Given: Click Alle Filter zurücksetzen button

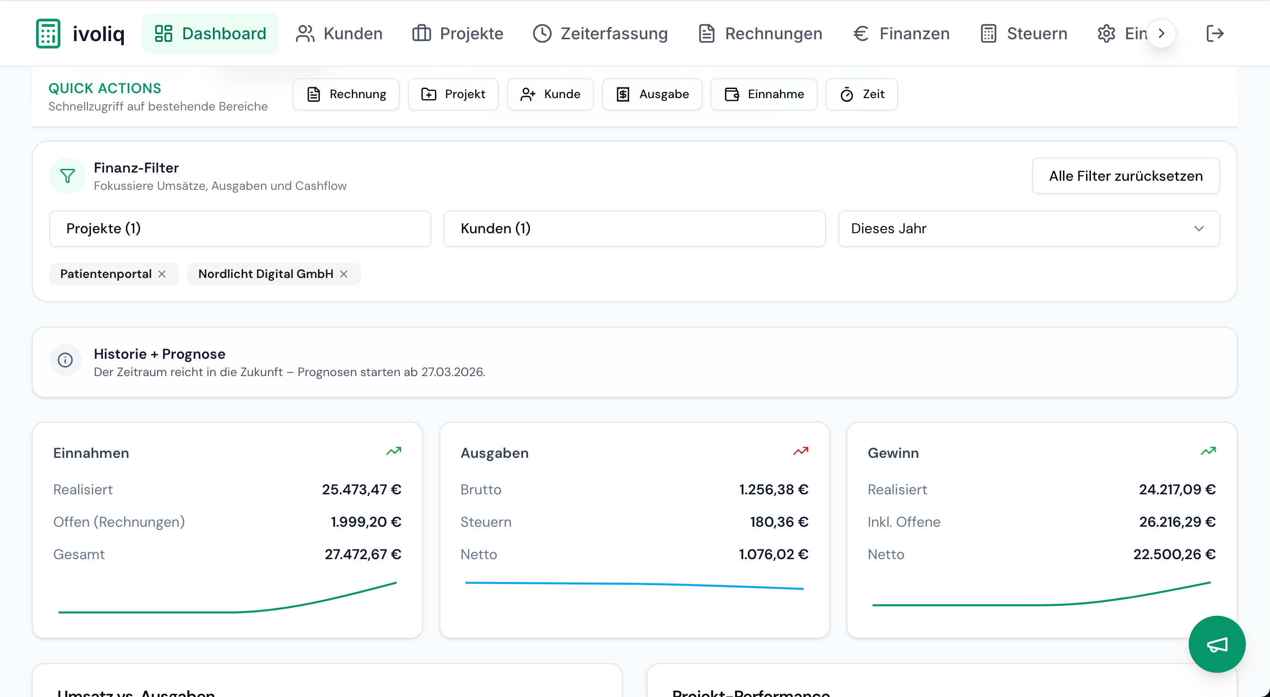Looking at the screenshot, I should pyautogui.click(x=1126, y=176).
